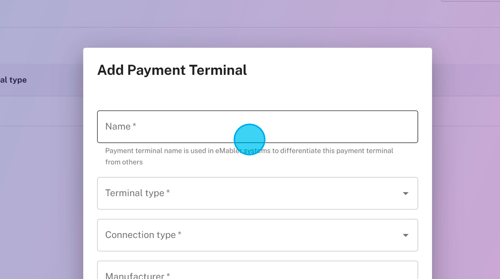
Task: Click the Manufacturer label text
Action: [134, 275]
